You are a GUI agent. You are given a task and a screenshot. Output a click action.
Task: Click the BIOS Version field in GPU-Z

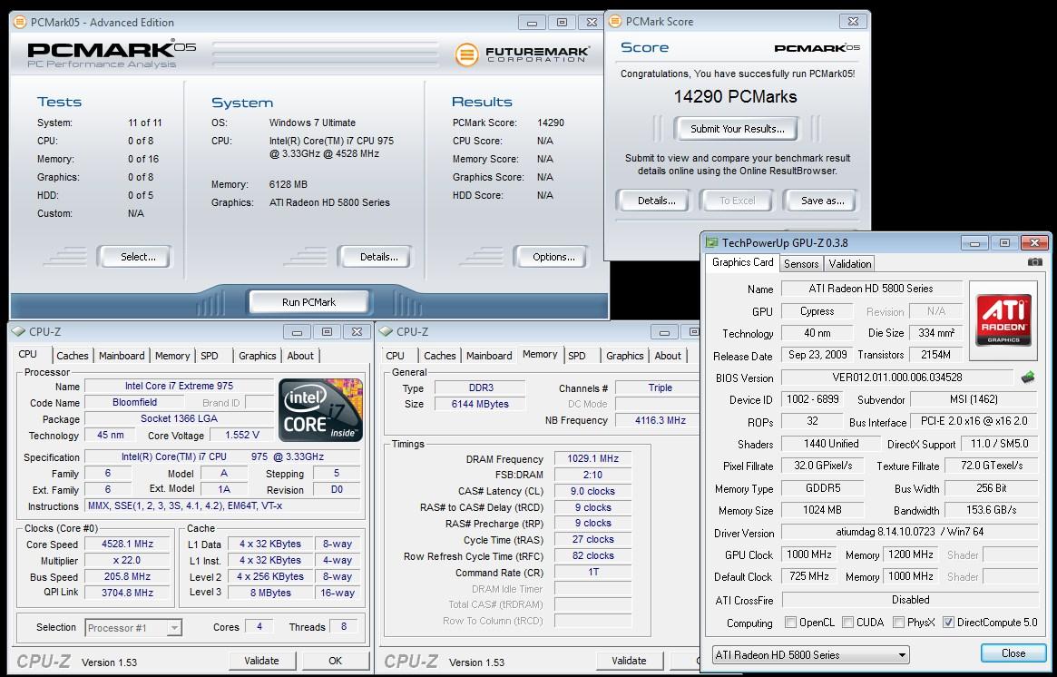coord(896,378)
